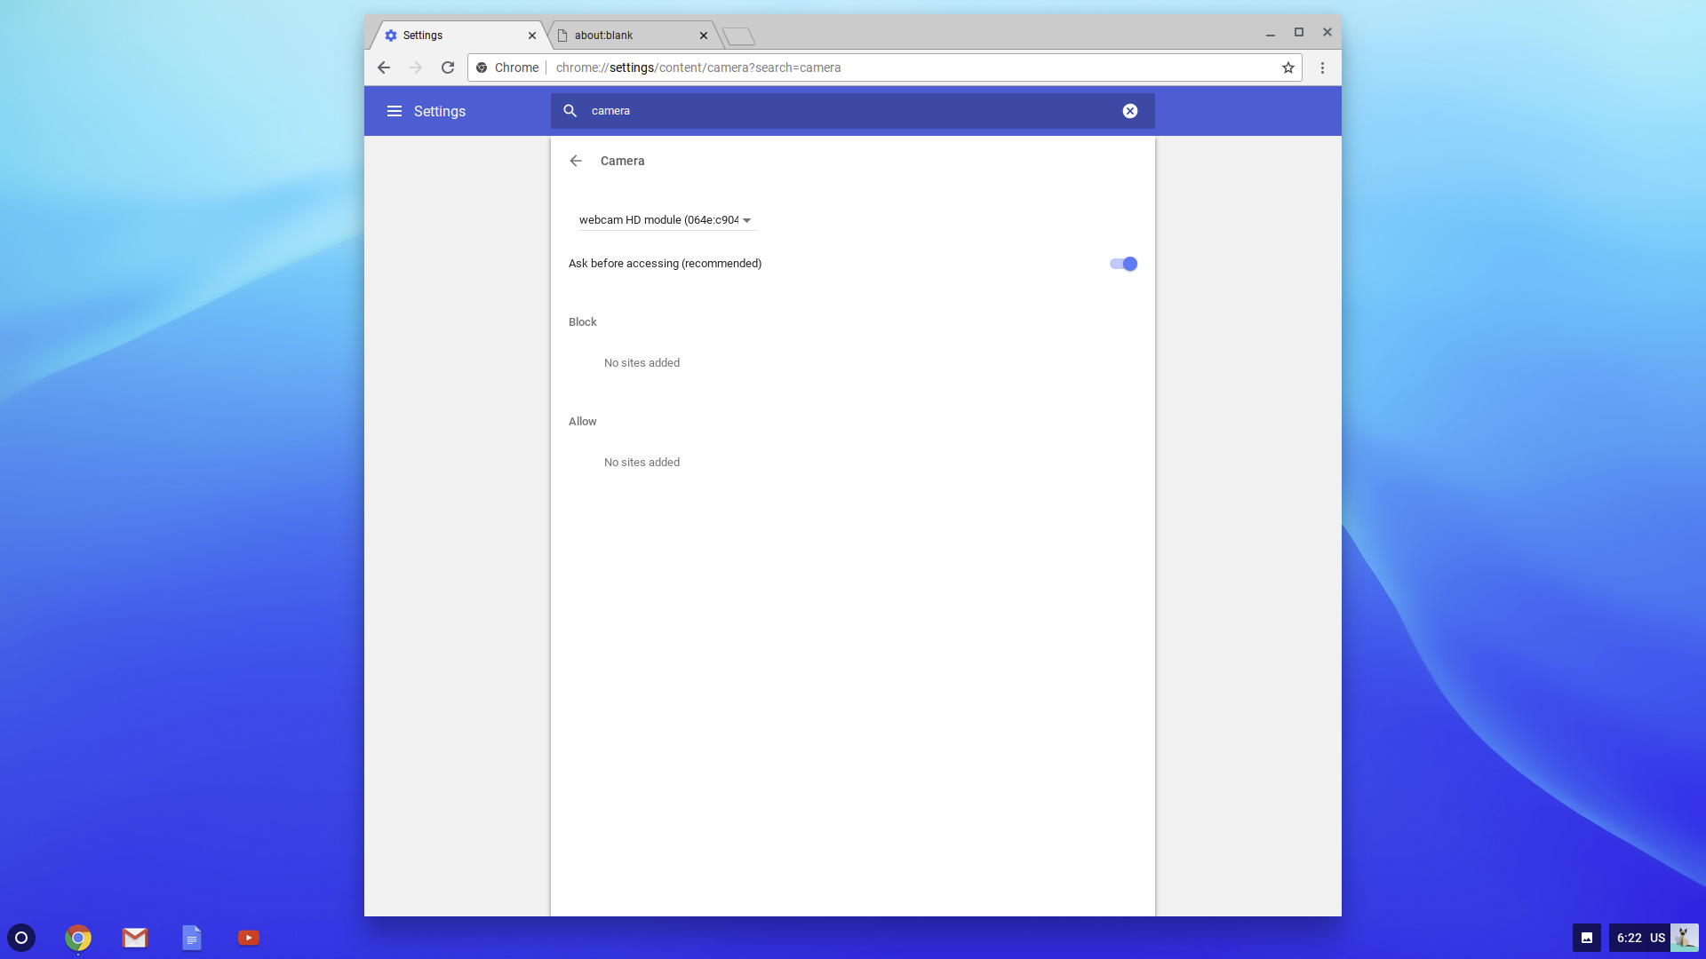Toggle Ask before accessing switch
Viewport: 1706px width, 959px height.
1123,264
